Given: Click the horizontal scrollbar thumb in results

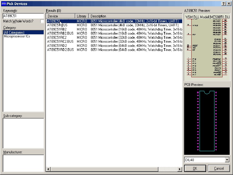Looking at the screenshot, I should click(x=104, y=169).
